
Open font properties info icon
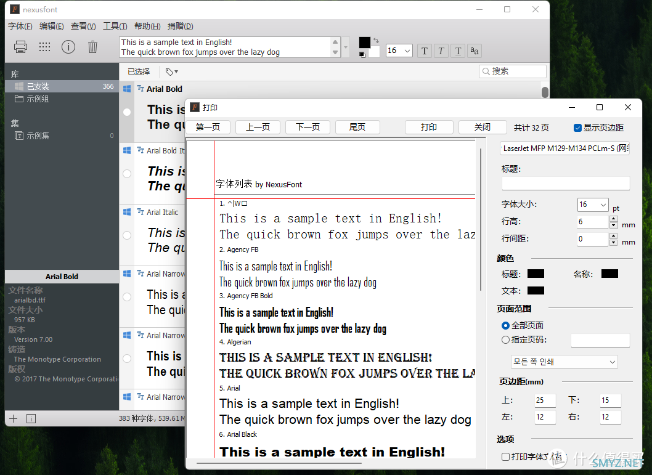[68, 47]
